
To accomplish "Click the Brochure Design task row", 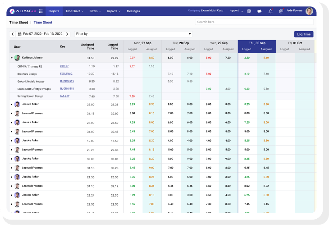I will click(27, 74).
